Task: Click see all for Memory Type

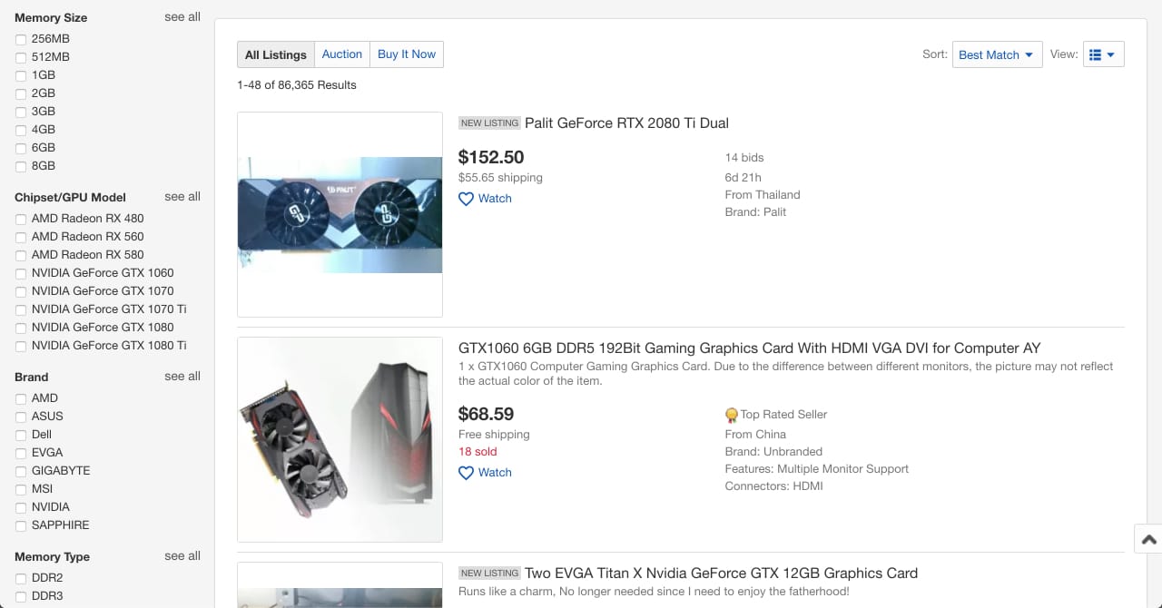Action: [182, 556]
